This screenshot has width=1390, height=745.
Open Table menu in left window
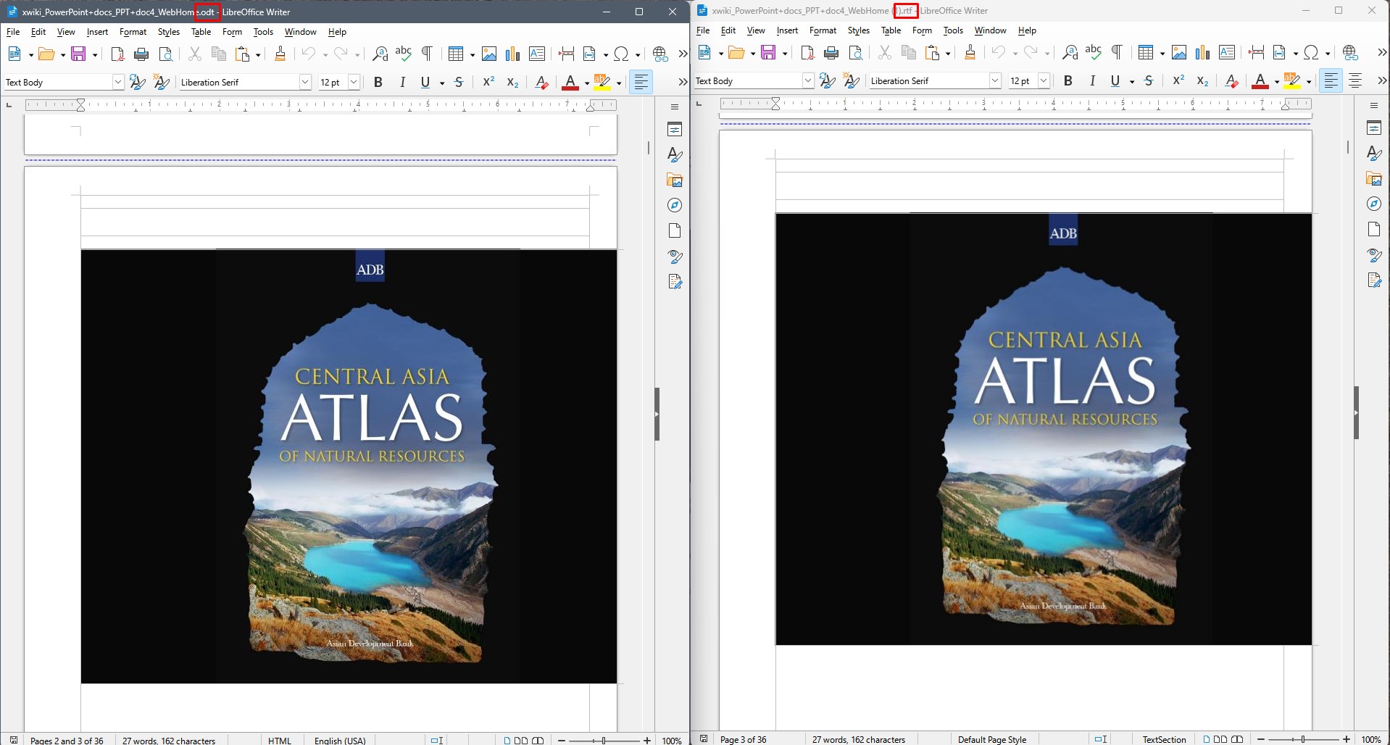pos(201,32)
